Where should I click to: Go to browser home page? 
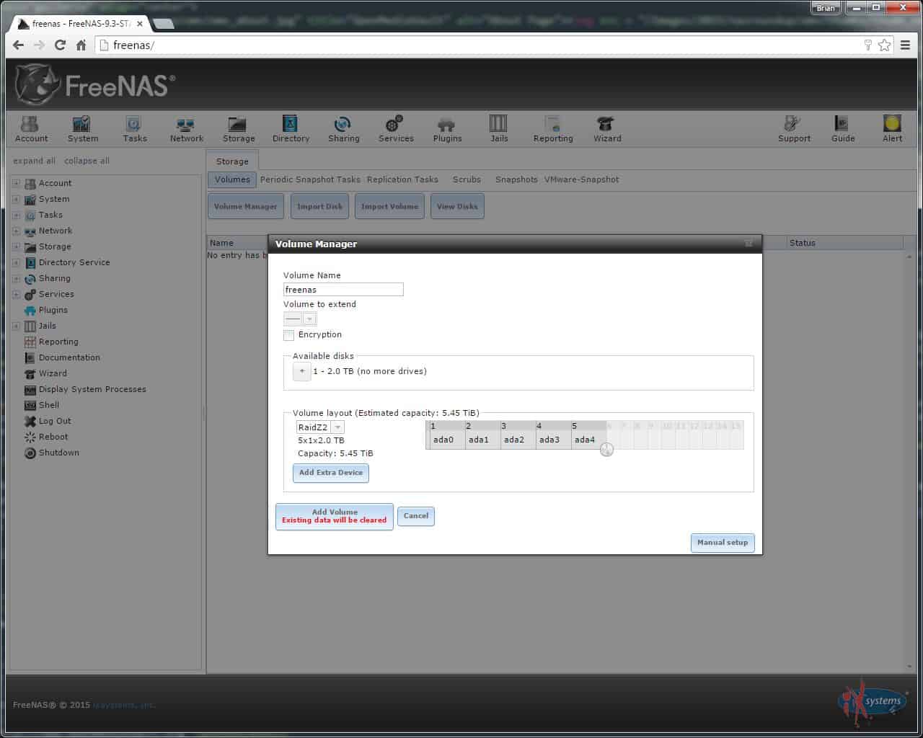(81, 45)
